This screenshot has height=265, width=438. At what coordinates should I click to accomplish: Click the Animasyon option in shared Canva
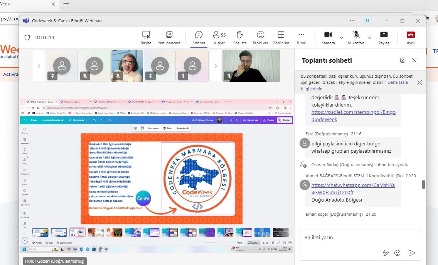tap(153, 128)
